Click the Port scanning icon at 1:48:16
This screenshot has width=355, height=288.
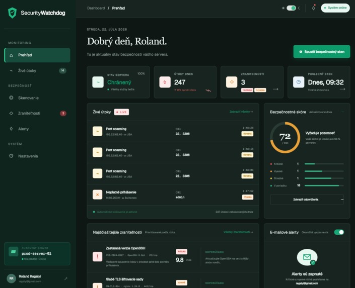click(97, 152)
